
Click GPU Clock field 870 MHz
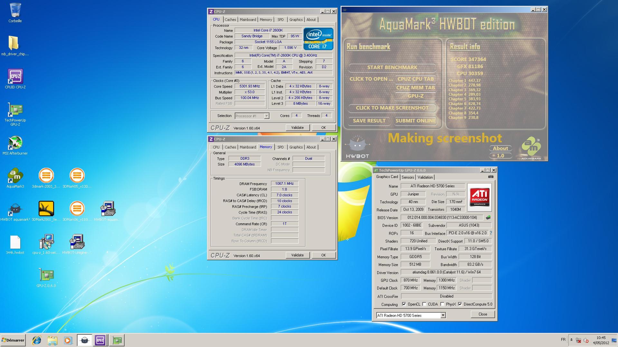click(411, 280)
